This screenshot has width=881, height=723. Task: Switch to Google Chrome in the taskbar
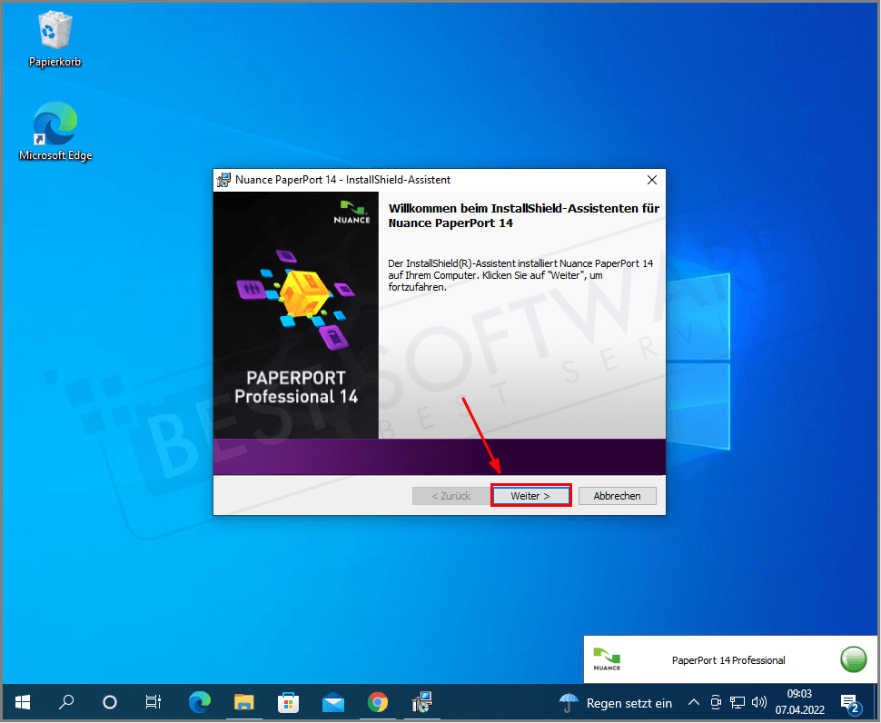point(377,702)
